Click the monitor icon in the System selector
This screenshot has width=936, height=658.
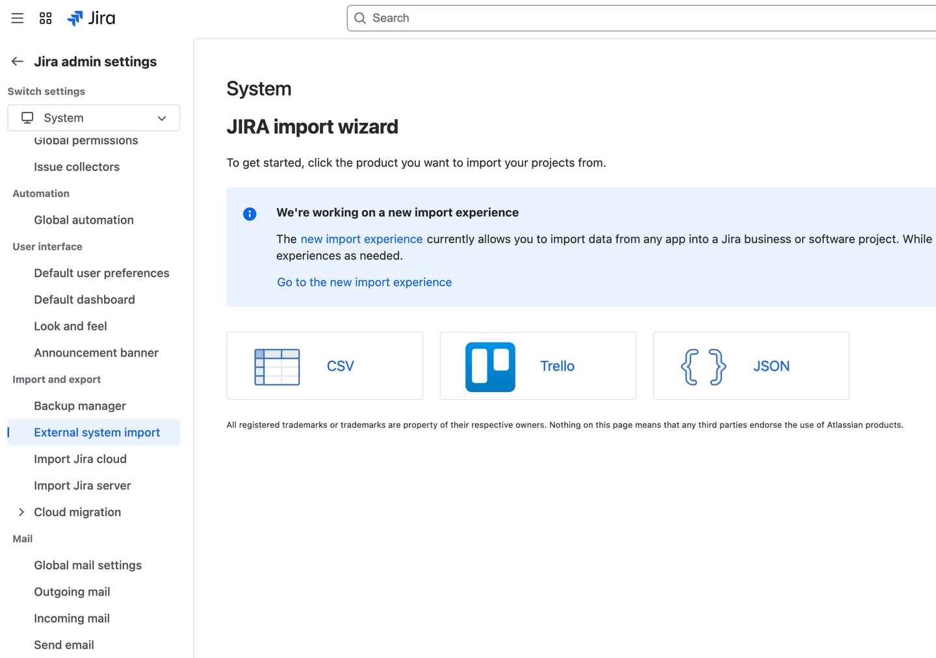[x=27, y=118]
